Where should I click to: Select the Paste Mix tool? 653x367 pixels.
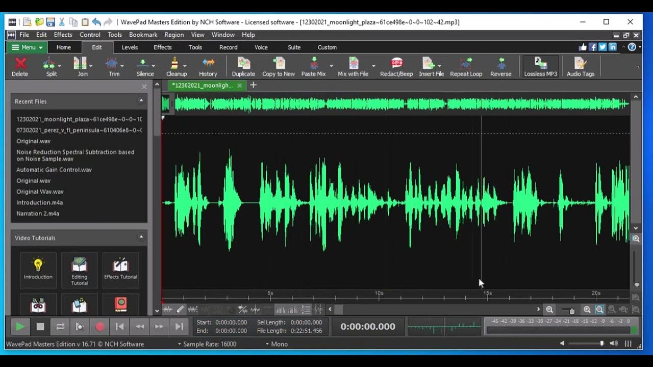(313, 67)
